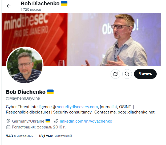Click the 1 720 постов count
The height and width of the screenshot is (145, 166).
click(x=31, y=10)
